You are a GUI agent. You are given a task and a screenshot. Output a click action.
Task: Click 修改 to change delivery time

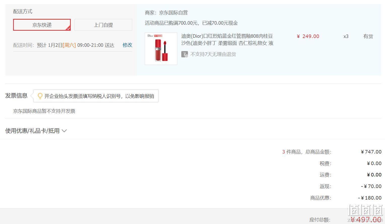click(x=127, y=45)
